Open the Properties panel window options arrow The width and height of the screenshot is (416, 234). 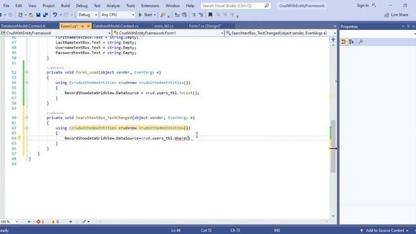pos(403,27)
